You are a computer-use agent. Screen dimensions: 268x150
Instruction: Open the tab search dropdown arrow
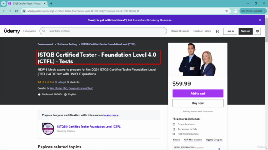tap(3, 3)
